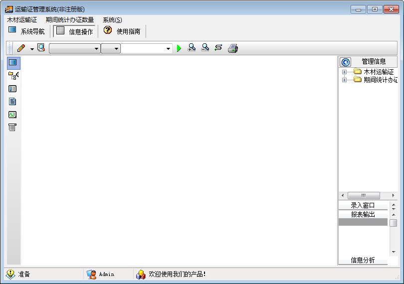Open the first field-selection combo box
Screen dimensions: 404x284
coord(74,48)
